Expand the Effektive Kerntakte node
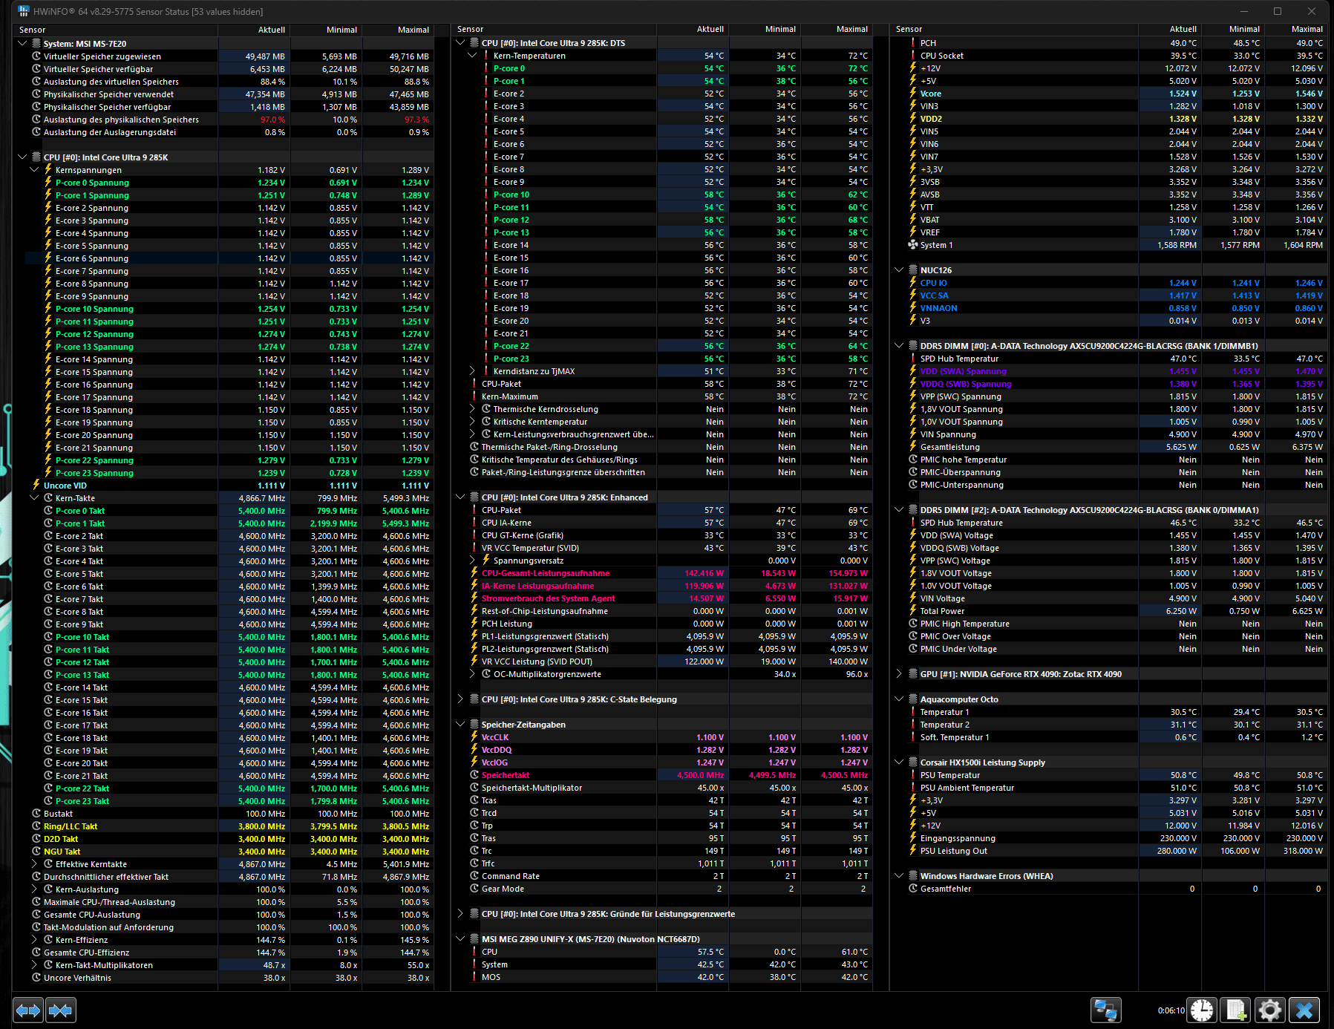The width and height of the screenshot is (1334, 1029). pyautogui.click(x=34, y=864)
